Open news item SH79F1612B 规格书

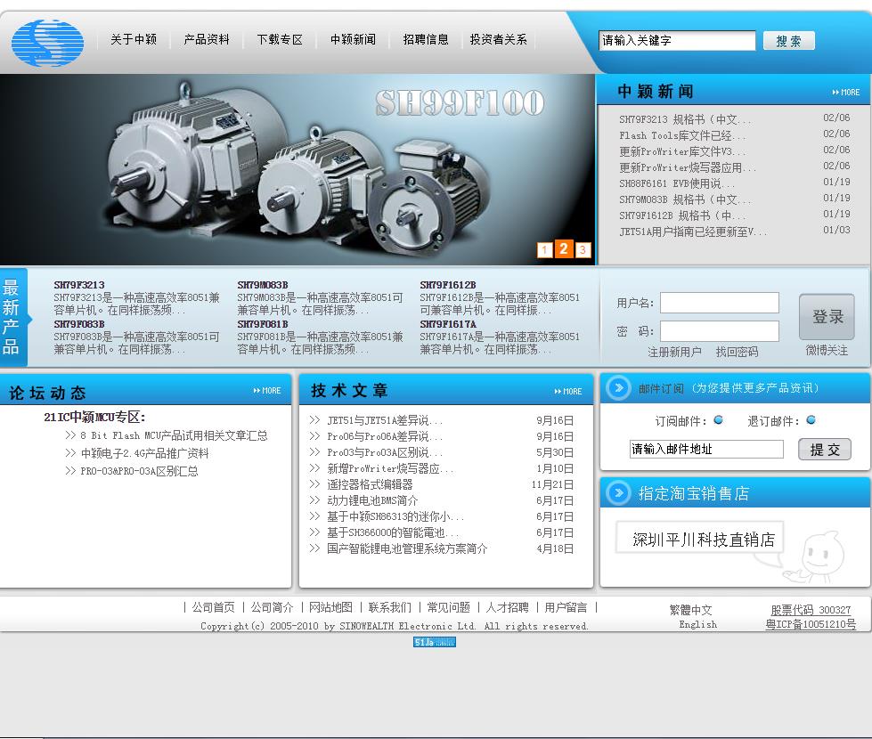pos(682,215)
